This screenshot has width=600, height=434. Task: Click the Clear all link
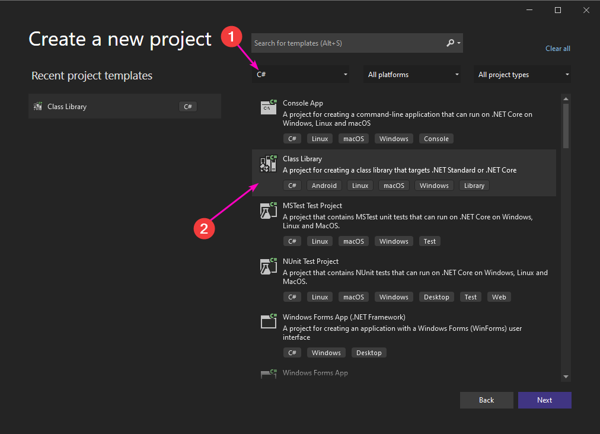557,49
